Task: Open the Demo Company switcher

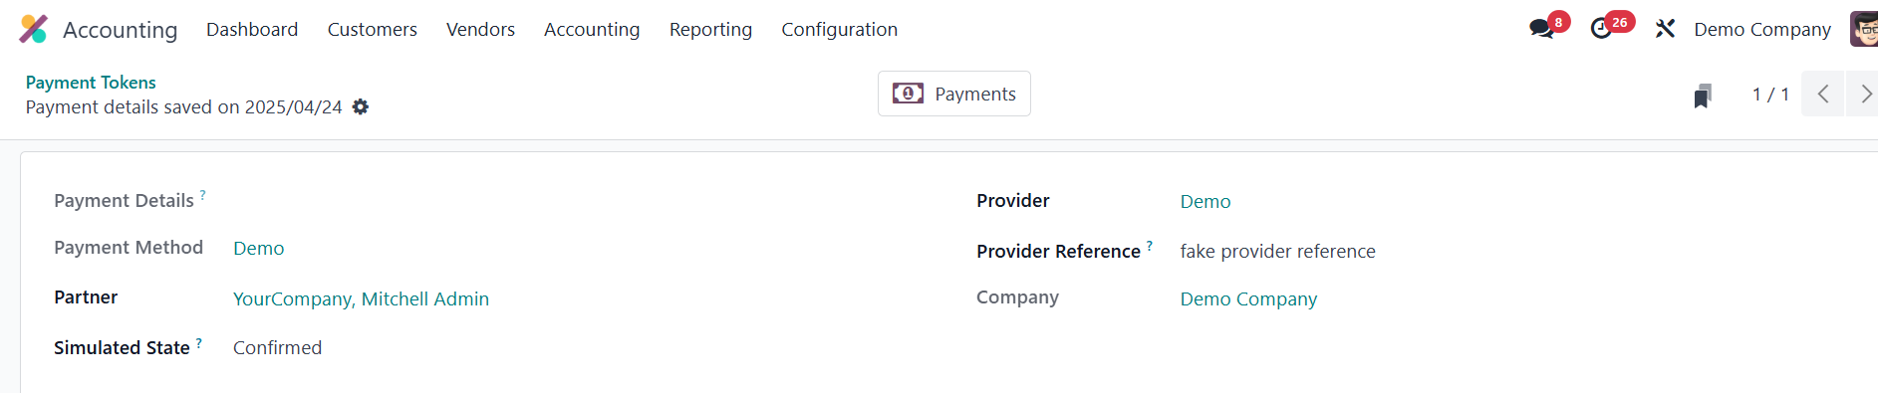Action: click(x=1762, y=29)
